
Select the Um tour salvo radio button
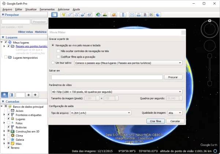53,63
